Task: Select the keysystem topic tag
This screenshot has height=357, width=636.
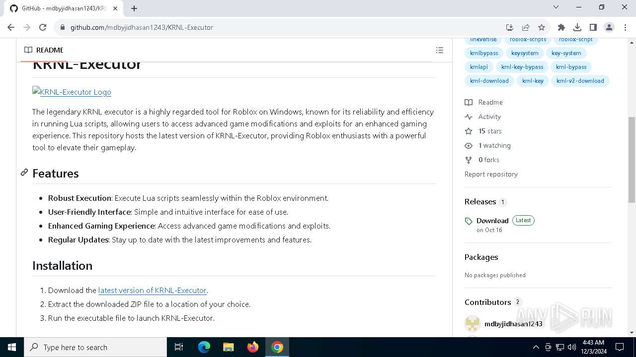Action: 525,53
